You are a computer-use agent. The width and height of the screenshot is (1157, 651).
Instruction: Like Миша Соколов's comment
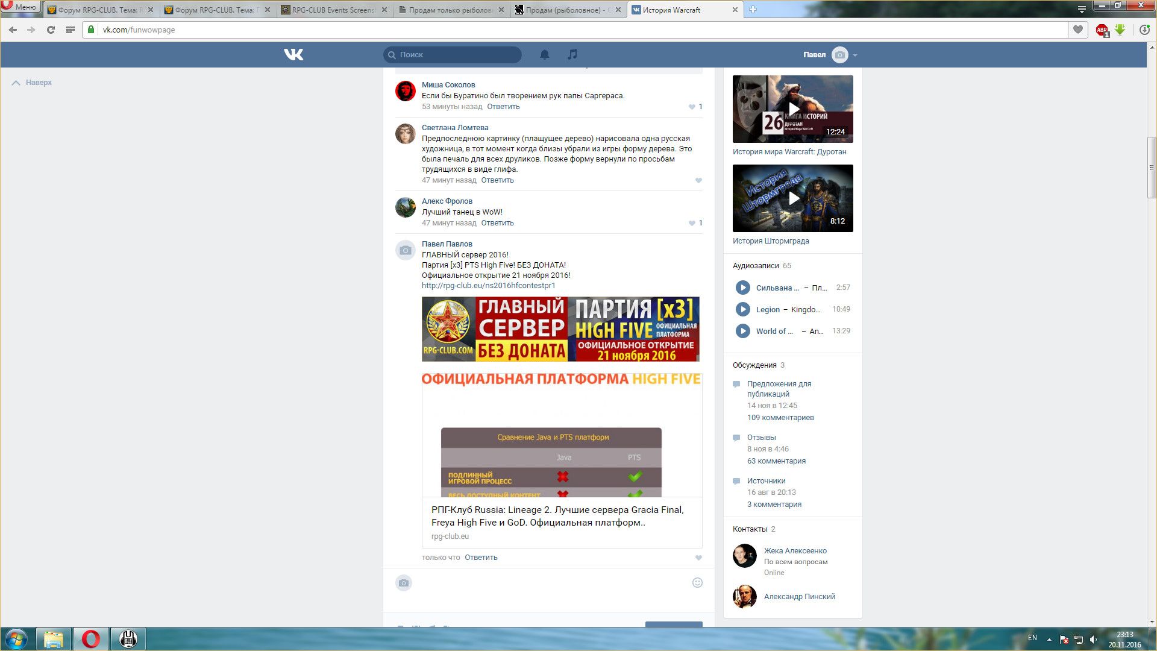click(692, 107)
